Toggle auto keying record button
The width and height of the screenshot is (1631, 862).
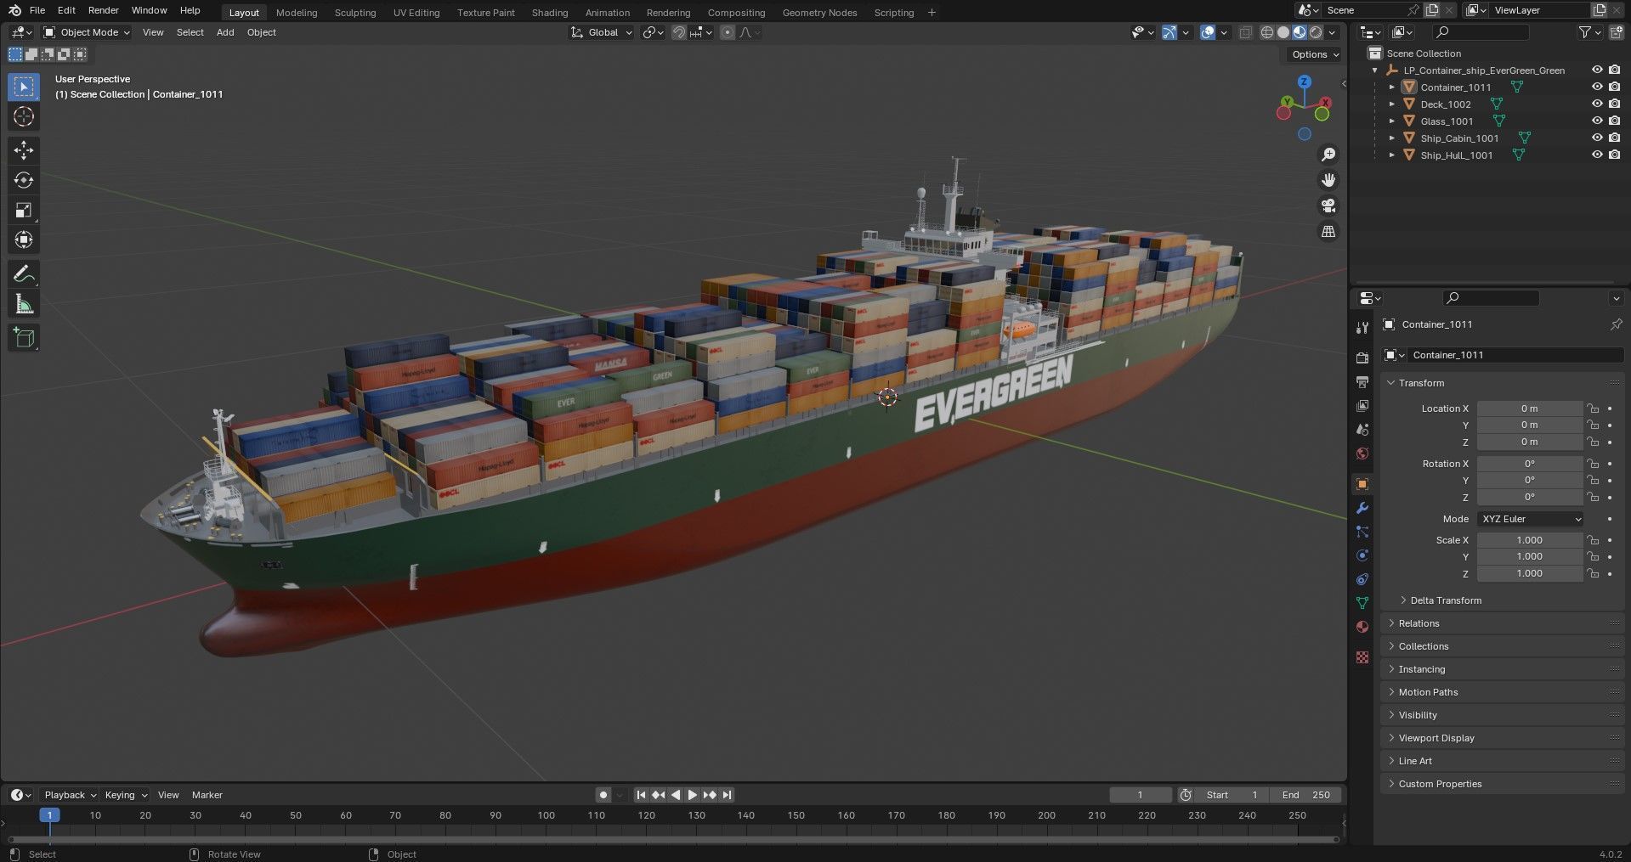[x=603, y=795]
